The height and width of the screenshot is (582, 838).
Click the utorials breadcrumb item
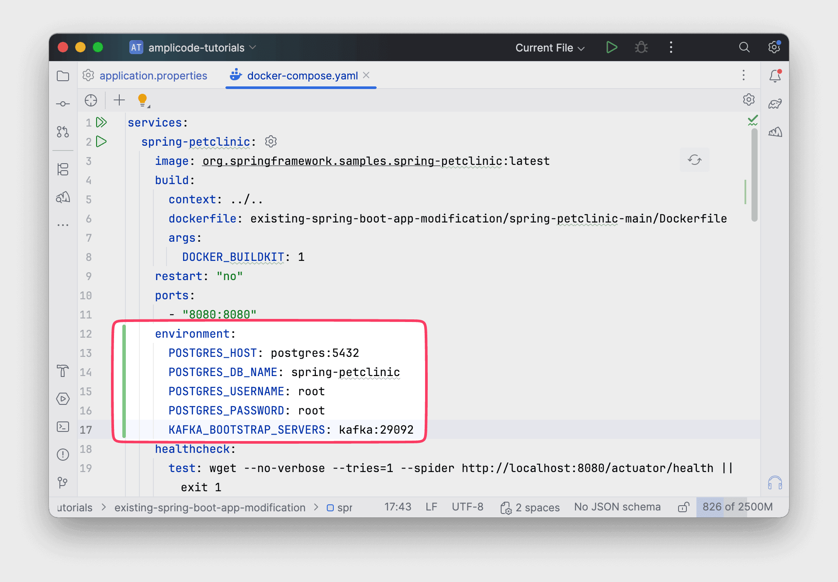click(75, 507)
